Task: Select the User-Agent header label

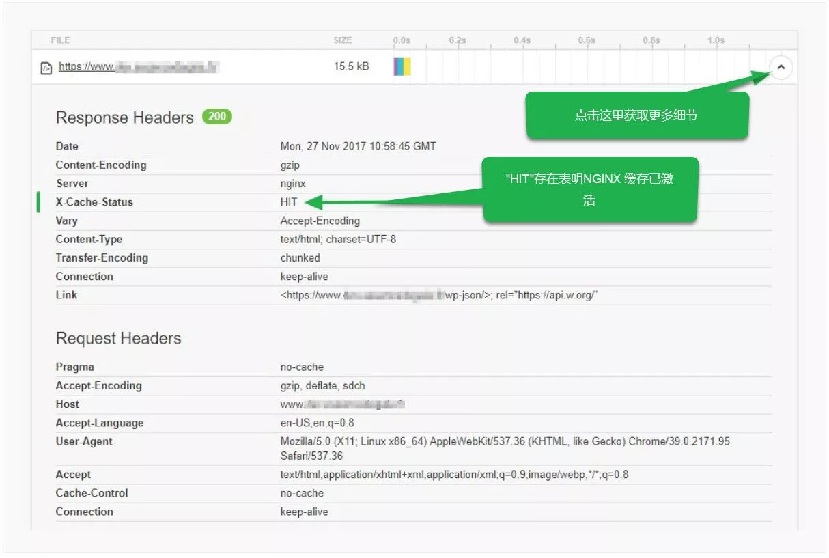Action: pos(85,441)
